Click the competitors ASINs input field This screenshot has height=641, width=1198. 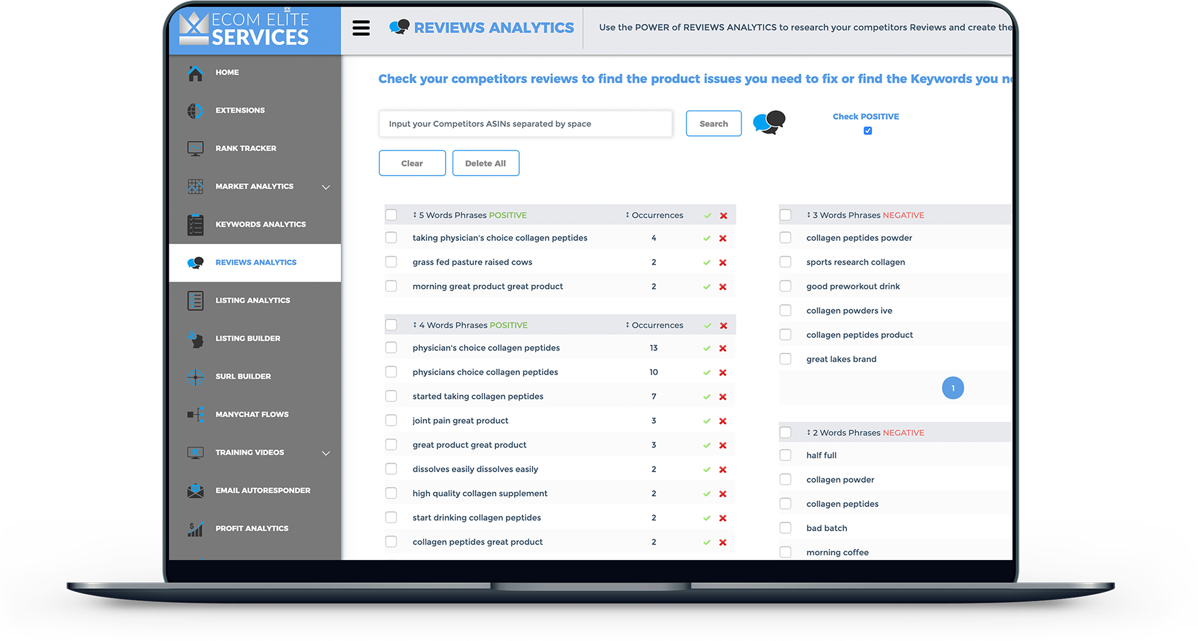pyautogui.click(x=525, y=124)
